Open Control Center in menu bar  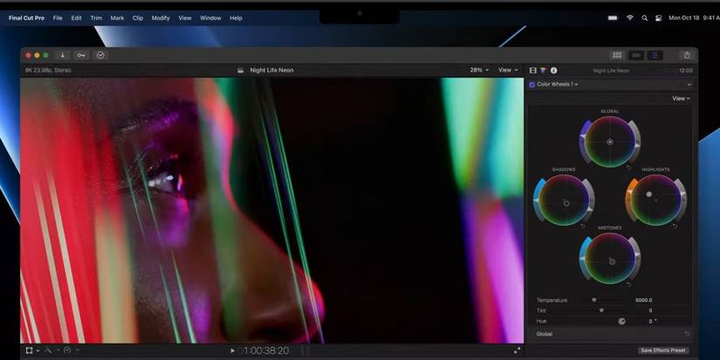(658, 18)
